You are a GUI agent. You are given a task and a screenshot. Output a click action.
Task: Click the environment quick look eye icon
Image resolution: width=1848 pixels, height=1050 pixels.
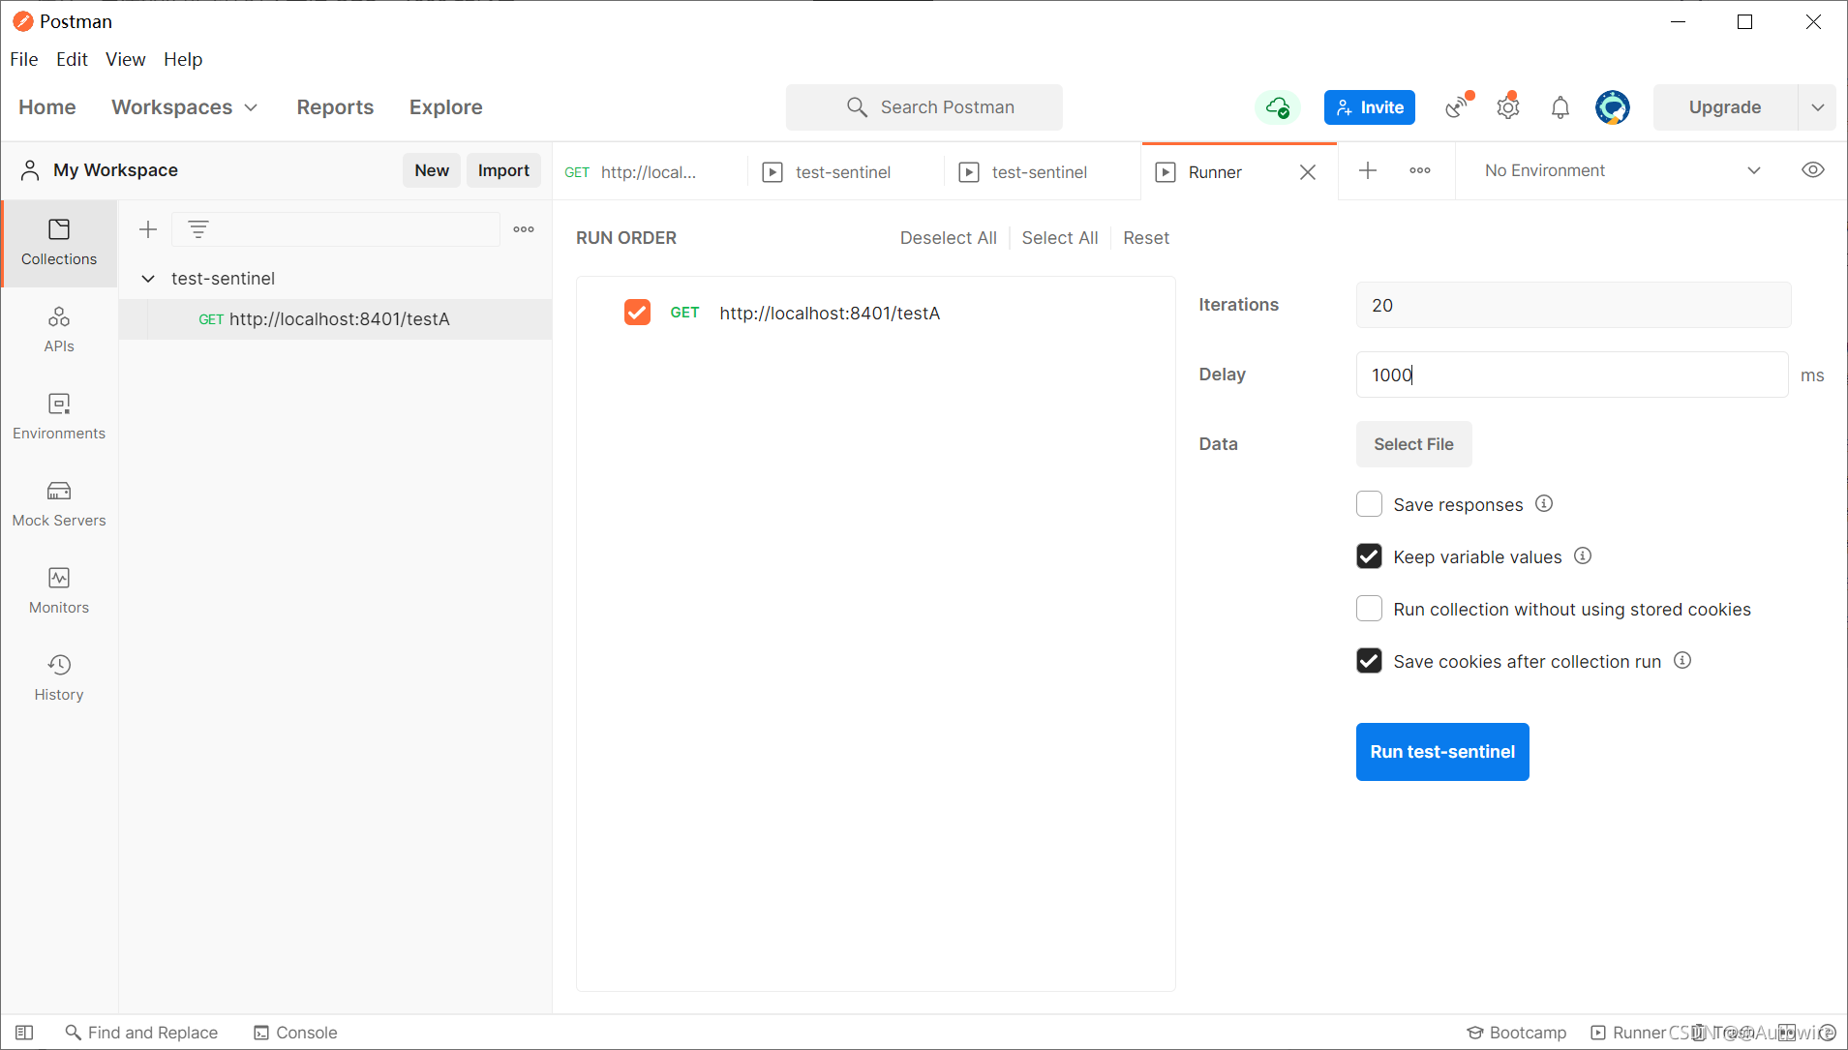point(1813,170)
